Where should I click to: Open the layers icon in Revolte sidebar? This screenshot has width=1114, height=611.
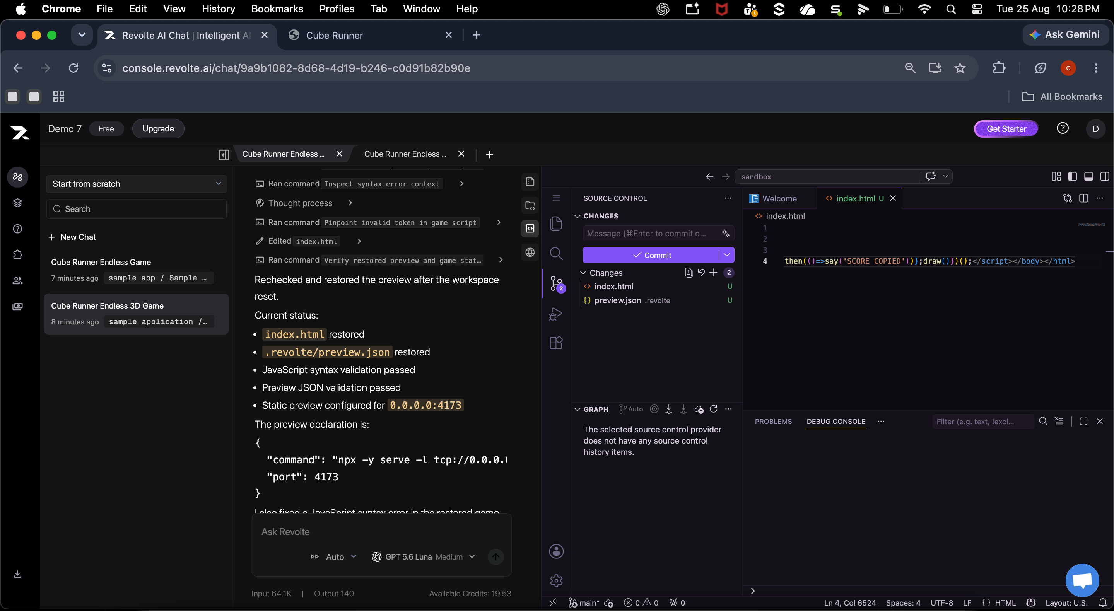tap(17, 203)
